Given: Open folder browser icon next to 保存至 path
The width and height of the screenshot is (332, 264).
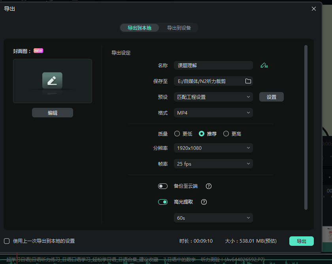Looking at the screenshot, I should [248, 80].
